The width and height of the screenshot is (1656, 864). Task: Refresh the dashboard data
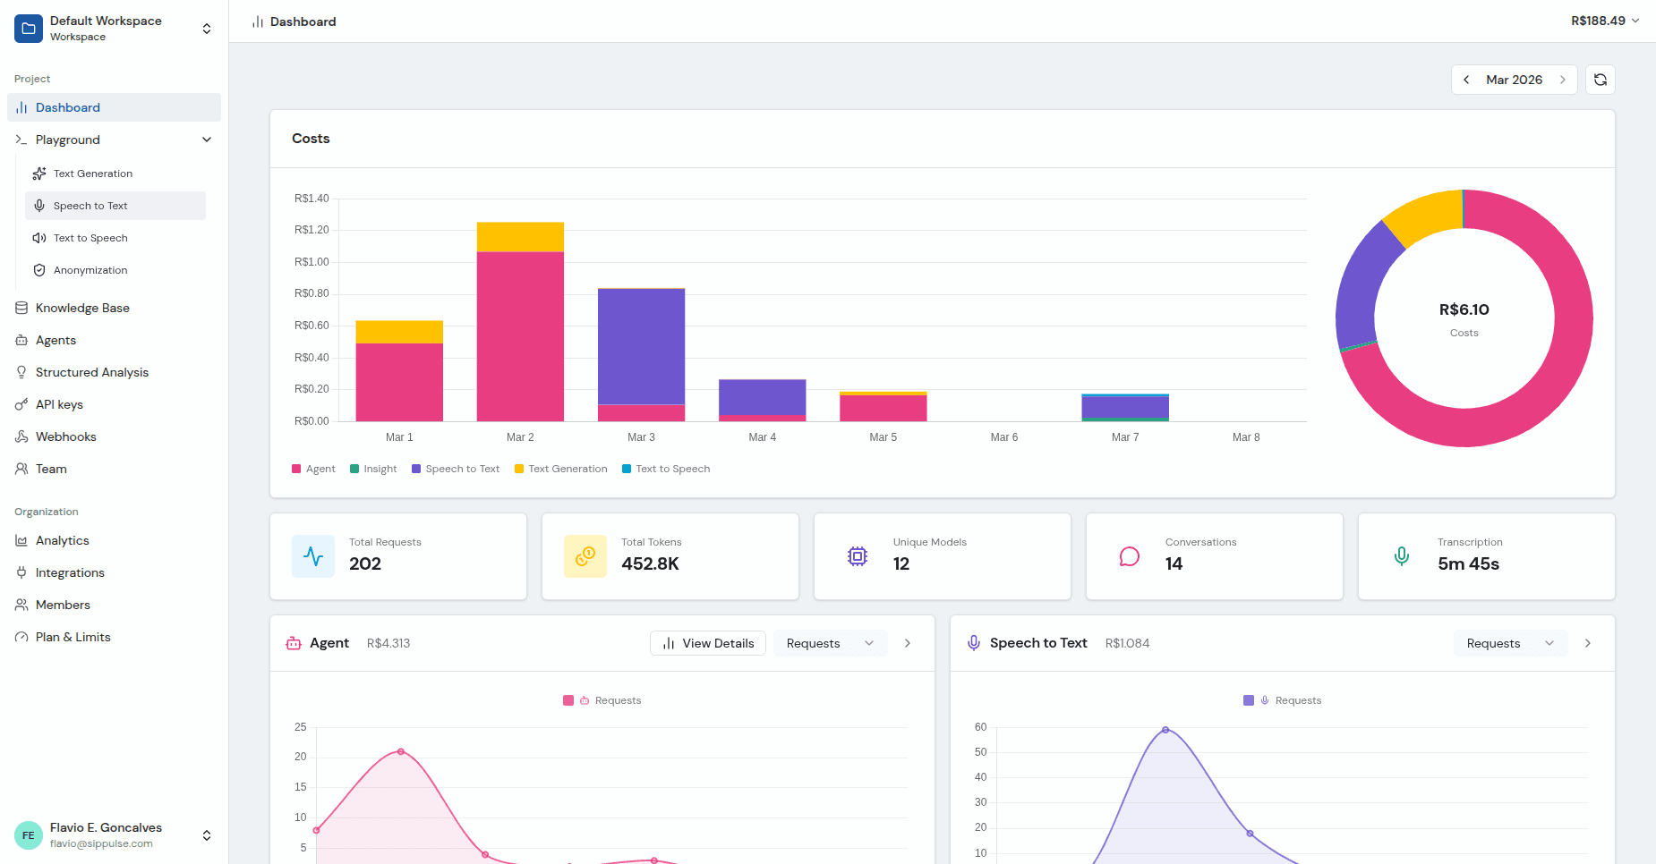pyautogui.click(x=1601, y=80)
